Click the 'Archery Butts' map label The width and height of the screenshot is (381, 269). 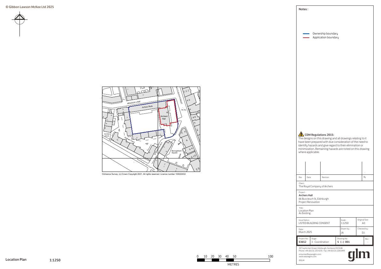(147, 107)
